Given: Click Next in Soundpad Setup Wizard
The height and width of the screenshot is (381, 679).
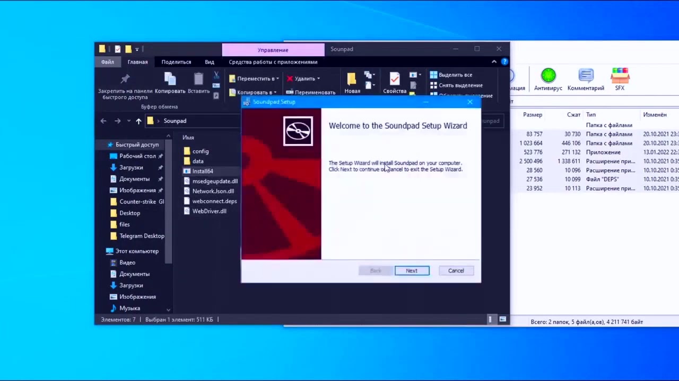Looking at the screenshot, I should tap(412, 271).
